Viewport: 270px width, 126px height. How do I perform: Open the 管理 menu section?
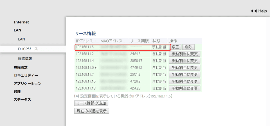coord(17,92)
